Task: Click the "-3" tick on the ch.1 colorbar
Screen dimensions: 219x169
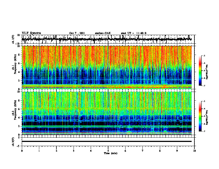Action: point(204,56)
